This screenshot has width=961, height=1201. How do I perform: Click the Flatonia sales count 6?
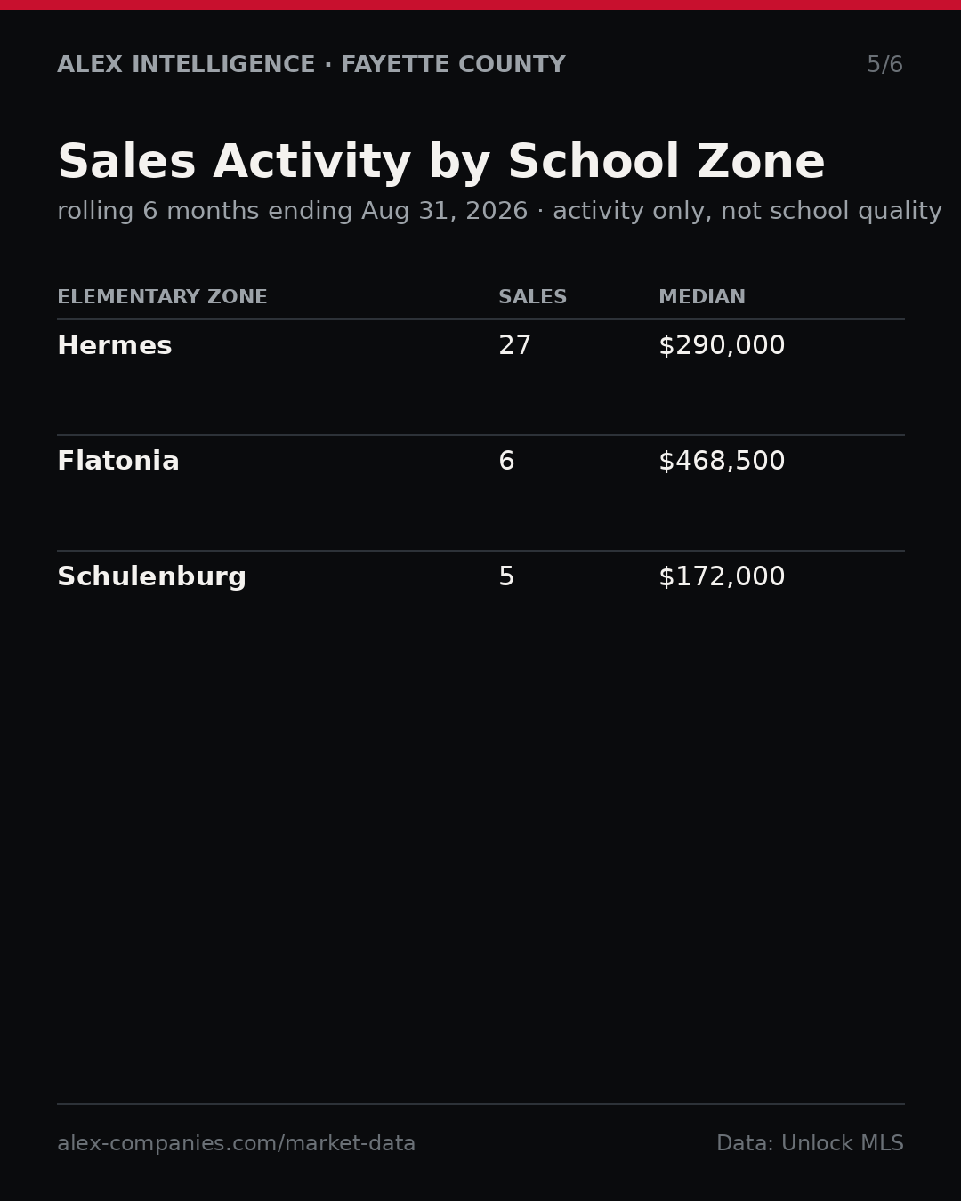point(506,462)
